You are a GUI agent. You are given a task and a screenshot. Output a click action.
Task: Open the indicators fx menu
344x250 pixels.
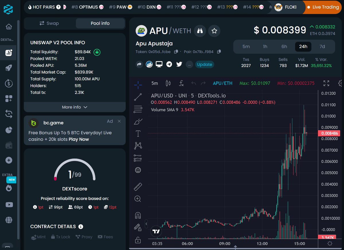[x=181, y=83]
